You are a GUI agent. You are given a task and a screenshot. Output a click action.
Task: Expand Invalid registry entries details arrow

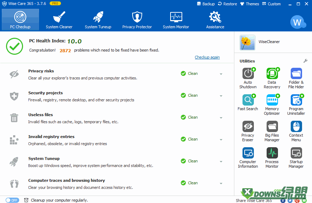[221, 139]
